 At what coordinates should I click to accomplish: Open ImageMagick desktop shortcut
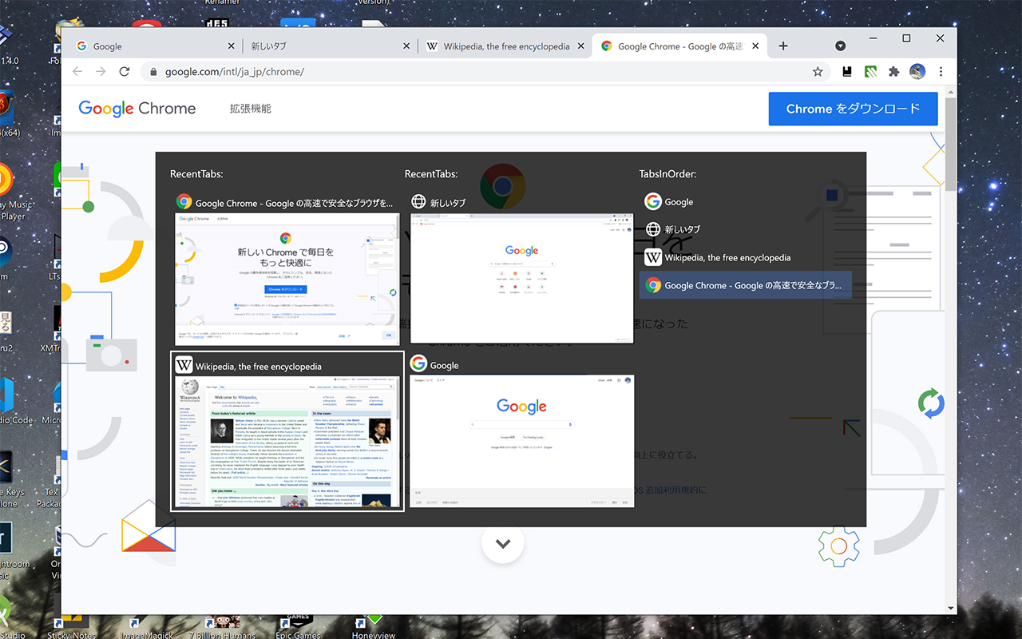coord(146,627)
